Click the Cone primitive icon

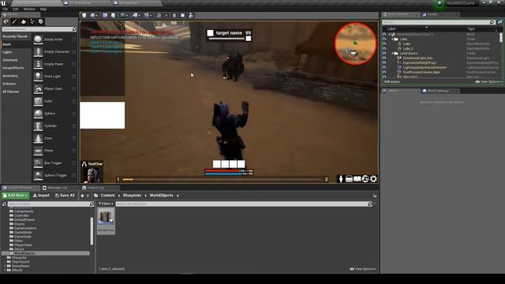(x=38, y=138)
